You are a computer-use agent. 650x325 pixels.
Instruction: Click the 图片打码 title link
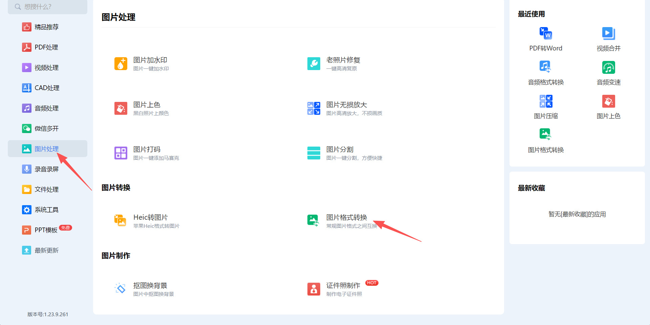click(147, 149)
